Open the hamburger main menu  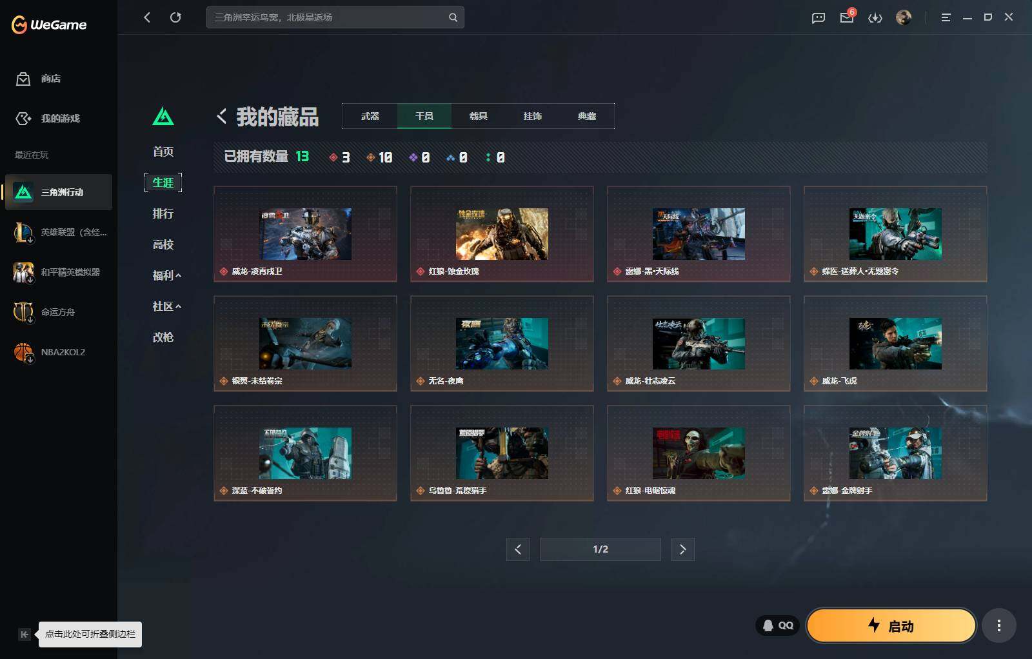coord(946,18)
